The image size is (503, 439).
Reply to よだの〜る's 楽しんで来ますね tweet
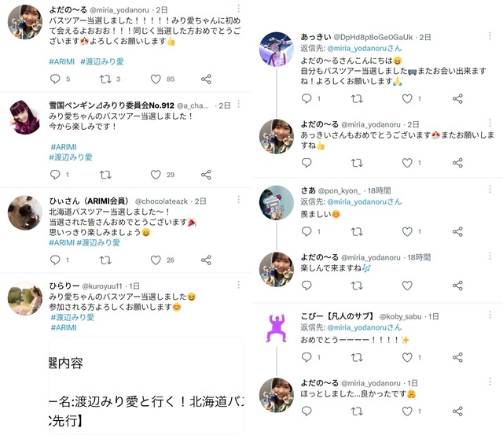point(307,286)
